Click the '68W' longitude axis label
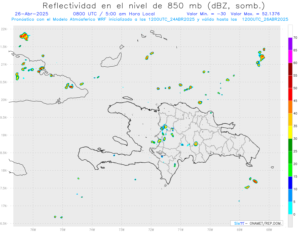Screen dimensions: 302x233 point(269,229)
